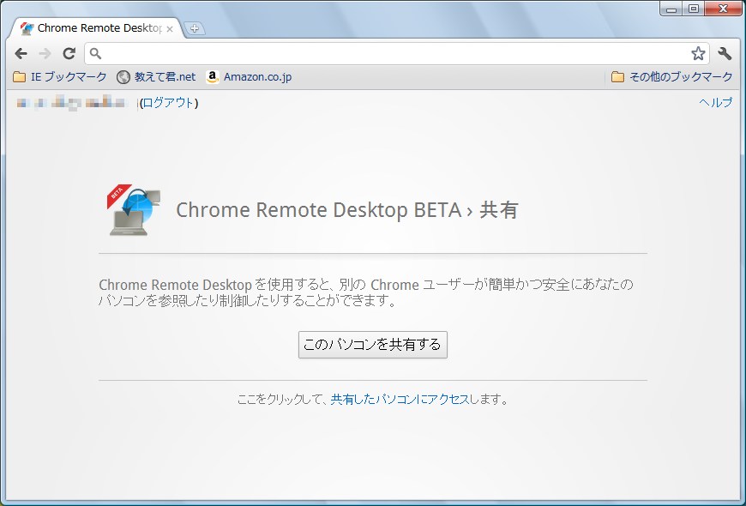Click the Chrome Remote Desktop BETA › 共有 heading
Screen dimensions: 746x506
click(346, 210)
